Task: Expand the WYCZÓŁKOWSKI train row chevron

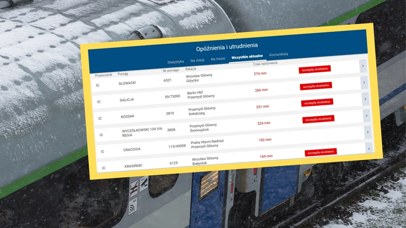Action: coord(367,116)
